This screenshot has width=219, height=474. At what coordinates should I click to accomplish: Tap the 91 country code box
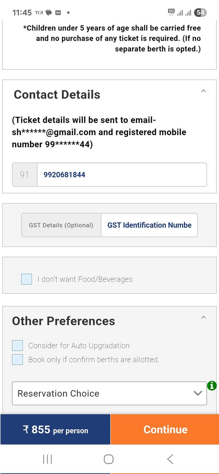[25, 175]
